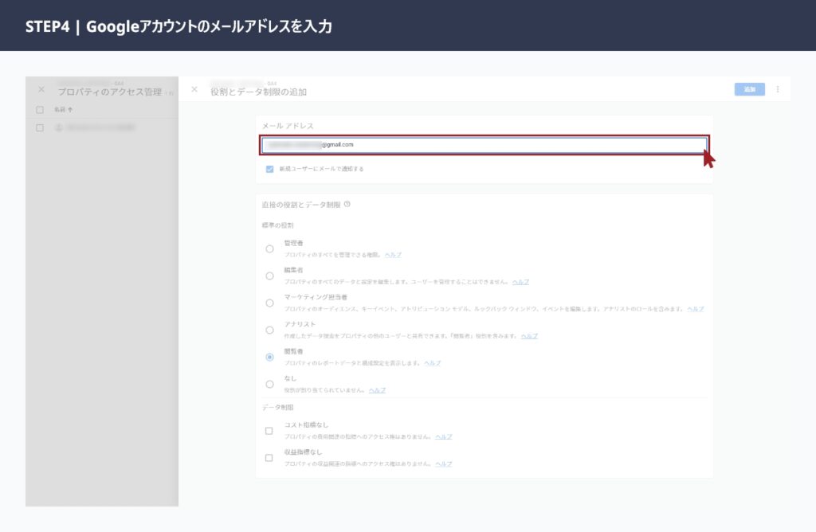The width and height of the screenshot is (816, 532).
Task: Close the 役割とデータ制限の追加 dialog
Action: [x=194, y=89]
